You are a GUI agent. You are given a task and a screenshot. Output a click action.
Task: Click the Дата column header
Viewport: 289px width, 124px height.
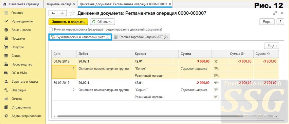pyautogui.click(x=64, y=54)
